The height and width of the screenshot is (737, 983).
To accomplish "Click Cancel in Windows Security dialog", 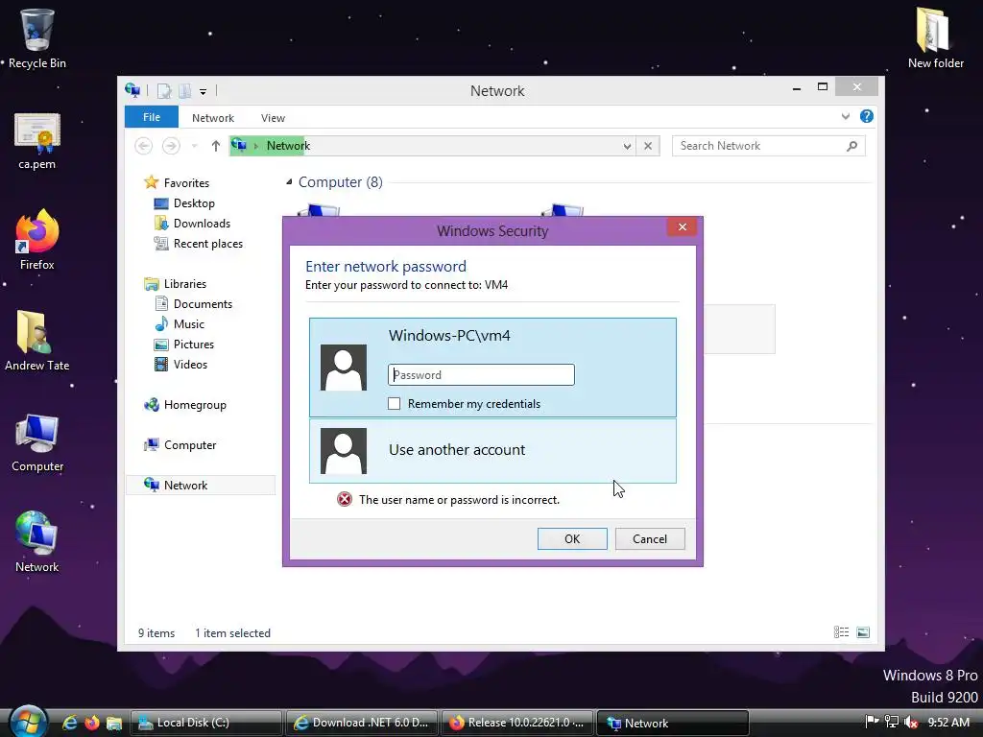I will [650, 539].
